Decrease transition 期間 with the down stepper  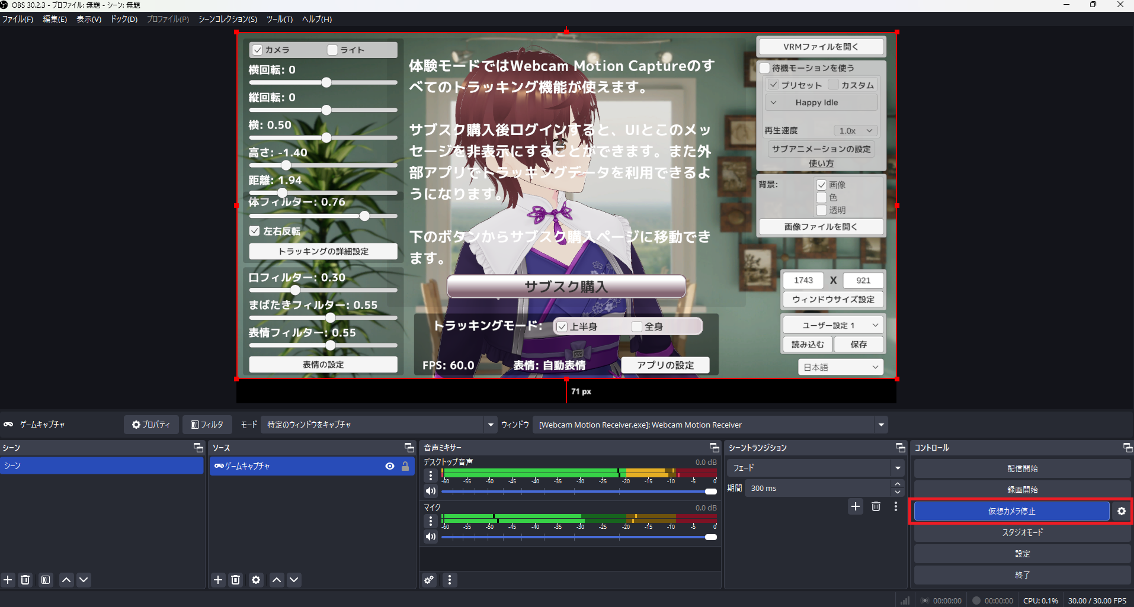(898, 492)
